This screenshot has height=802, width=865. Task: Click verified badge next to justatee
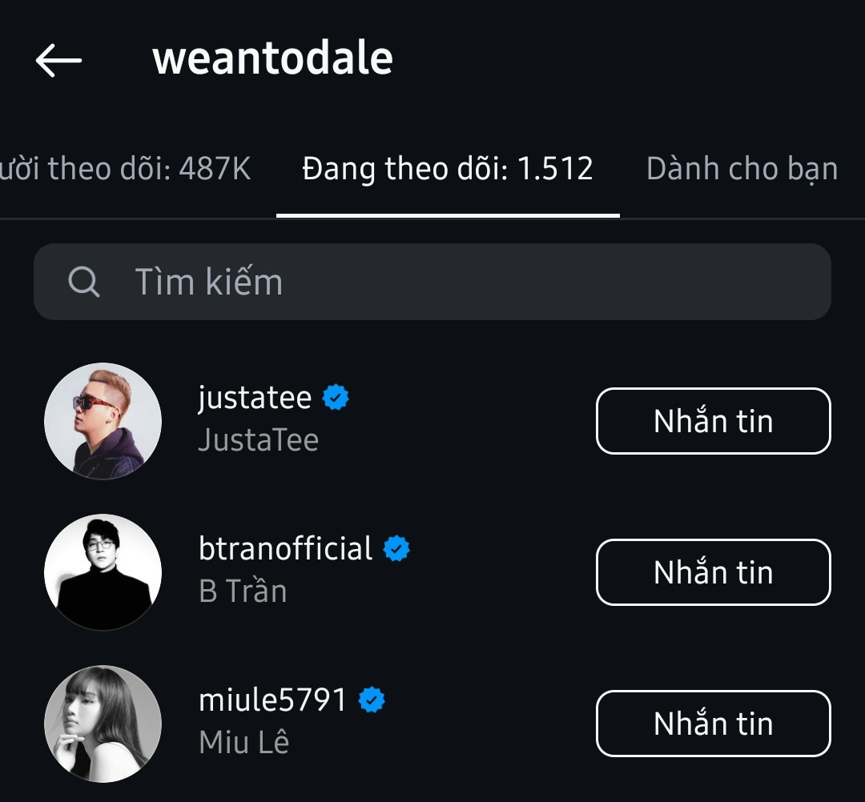tap(336, 397)
